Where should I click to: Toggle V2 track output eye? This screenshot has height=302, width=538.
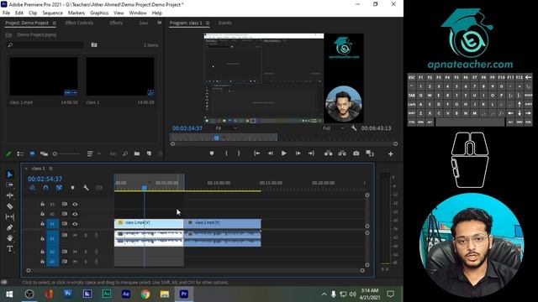coord(75,214)
